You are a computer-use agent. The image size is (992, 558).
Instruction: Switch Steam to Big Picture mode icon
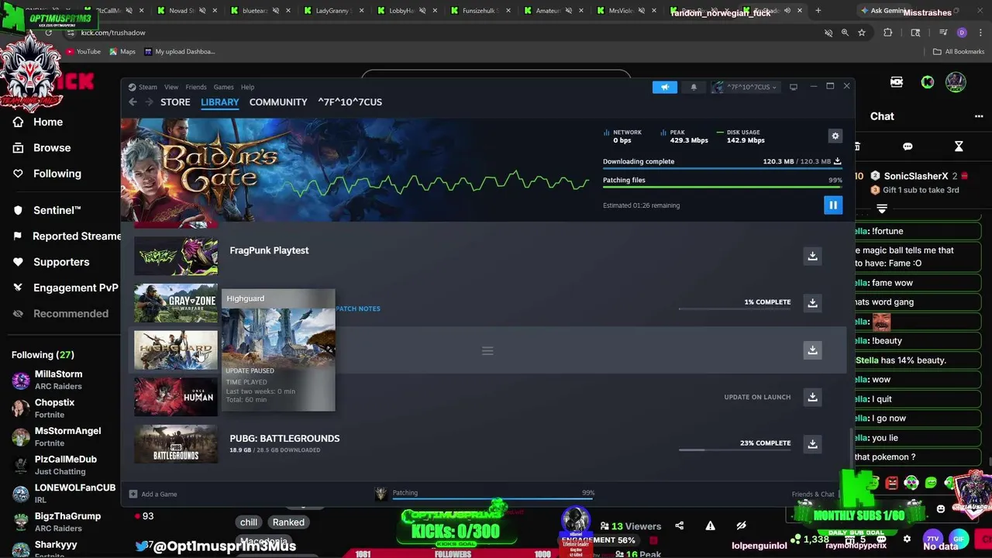794,87
